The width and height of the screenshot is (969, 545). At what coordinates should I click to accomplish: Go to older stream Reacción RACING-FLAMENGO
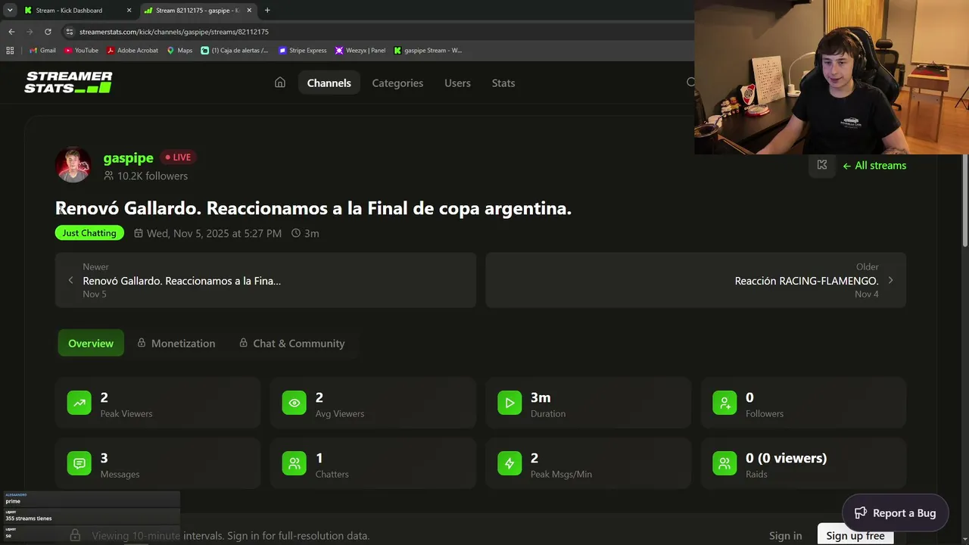696,280
